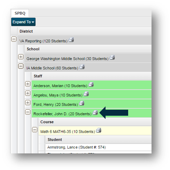The image size is (170, 170).
Task: Collapse the VA Reporting district node
Action: (x=14, y=39)
